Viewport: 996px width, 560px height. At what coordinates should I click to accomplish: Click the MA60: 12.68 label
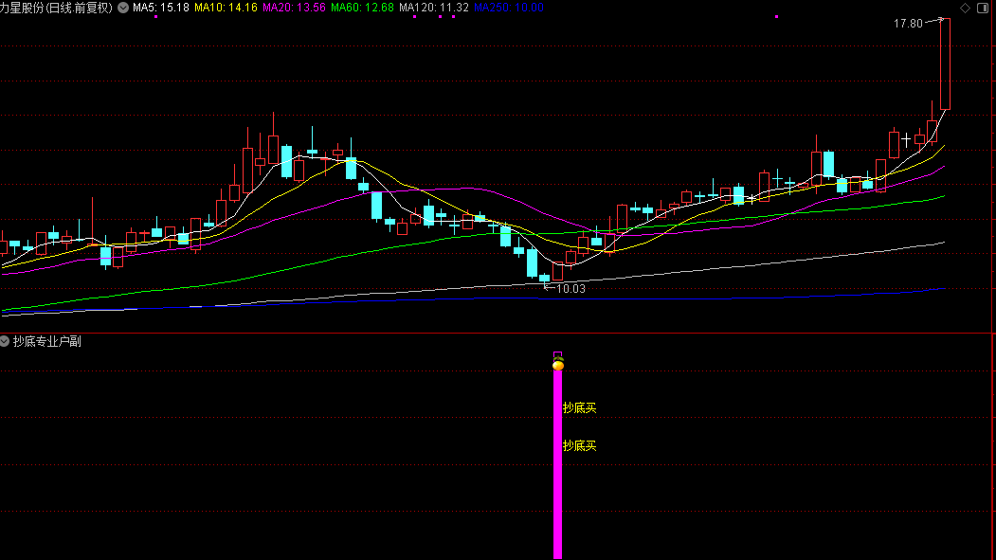362,8
